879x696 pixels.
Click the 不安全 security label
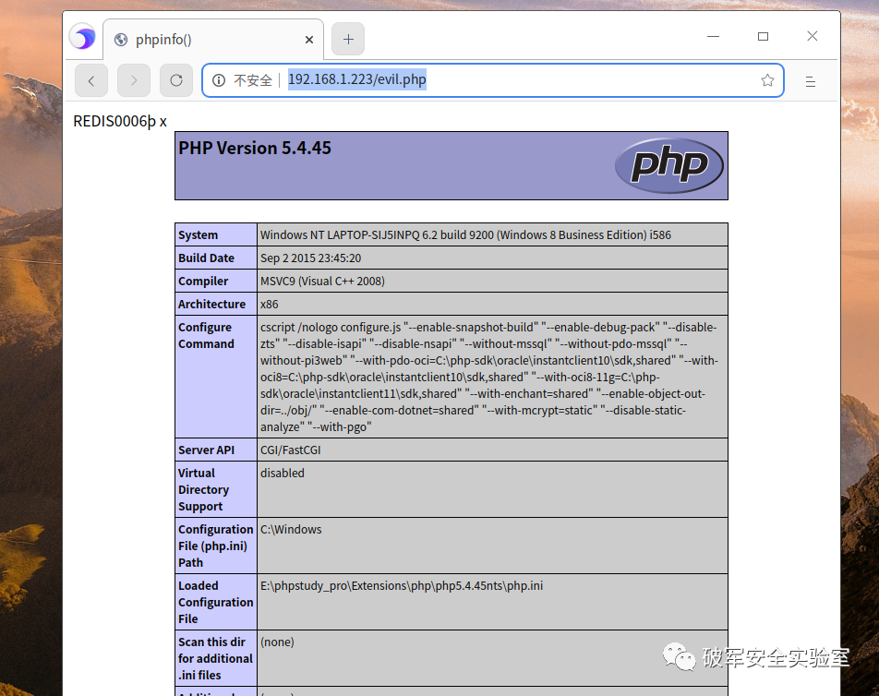pos(252,80)
